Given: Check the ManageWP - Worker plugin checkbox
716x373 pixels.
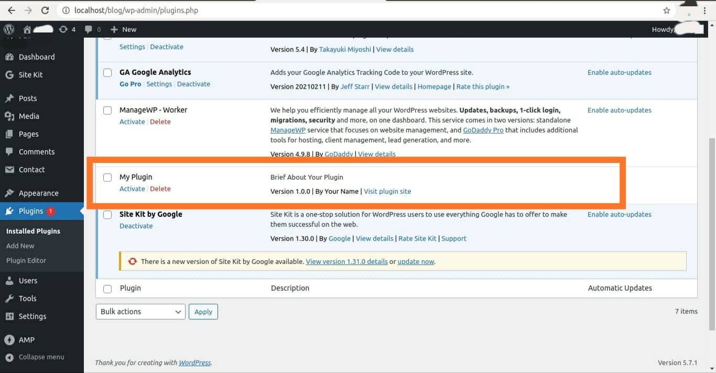Looking at the screenshot, I should point(107,110).
